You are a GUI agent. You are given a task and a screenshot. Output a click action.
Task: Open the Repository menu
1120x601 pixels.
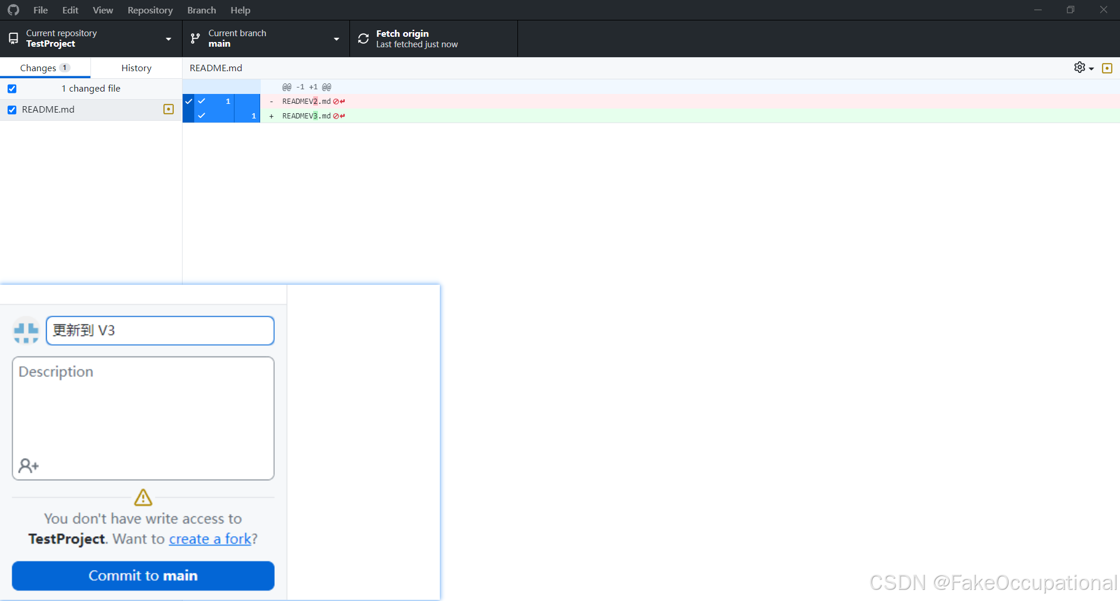tap(150, 10)
